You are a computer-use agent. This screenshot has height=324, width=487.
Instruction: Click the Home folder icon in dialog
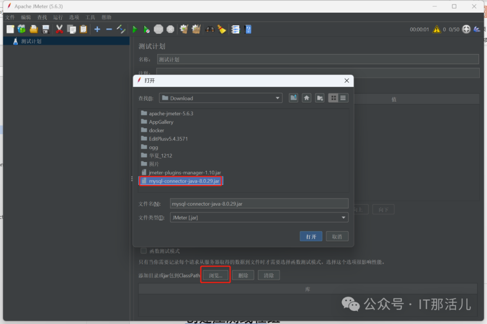coord(307,98)
